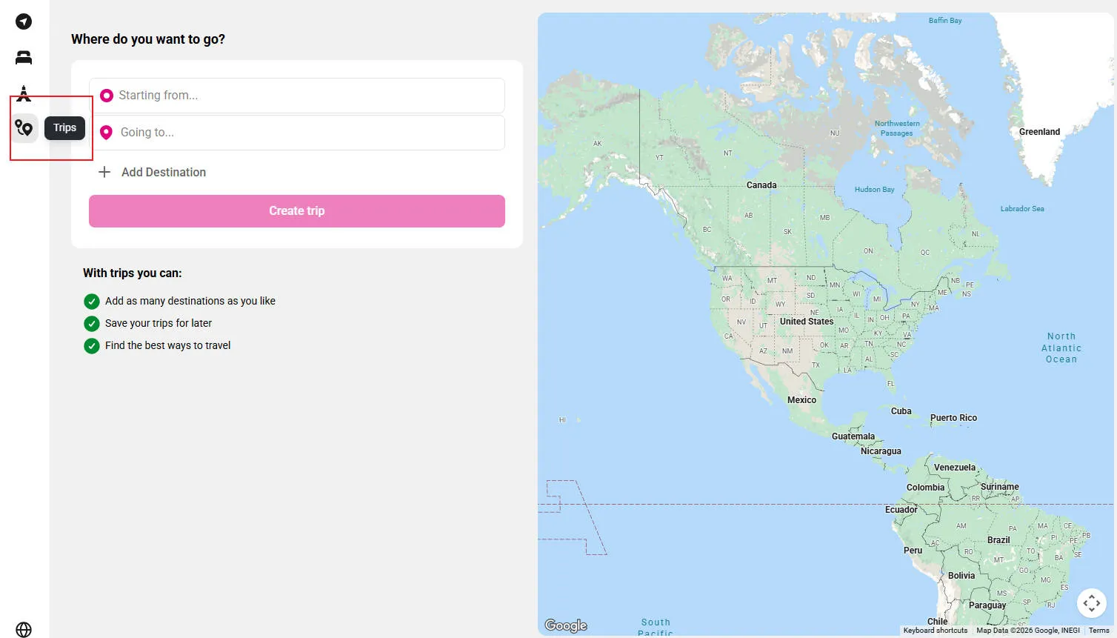The image size is (1117, 638).
Task: Open the map Terms link
Action: (x=1098, y=631)
